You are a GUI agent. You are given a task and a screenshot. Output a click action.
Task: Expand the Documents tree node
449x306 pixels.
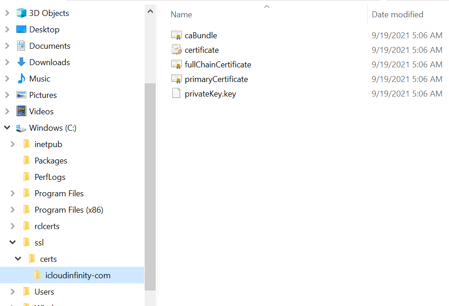click(7, 46)
